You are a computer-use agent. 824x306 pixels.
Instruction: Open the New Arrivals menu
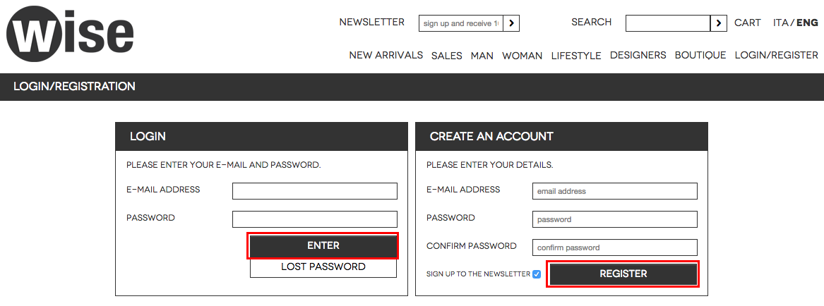click(x=386, y=55)
